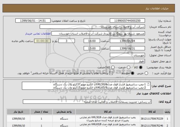Click the request creator name field

pos(98,34)
